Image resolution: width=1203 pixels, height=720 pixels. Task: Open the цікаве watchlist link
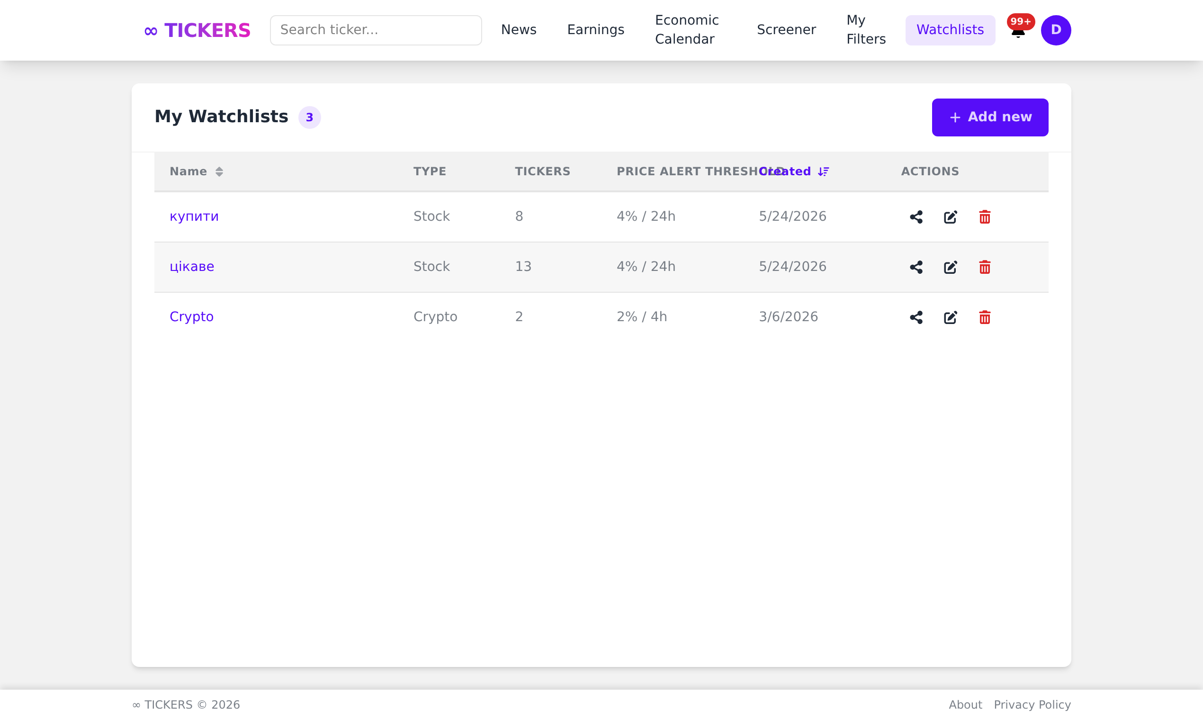192,266
